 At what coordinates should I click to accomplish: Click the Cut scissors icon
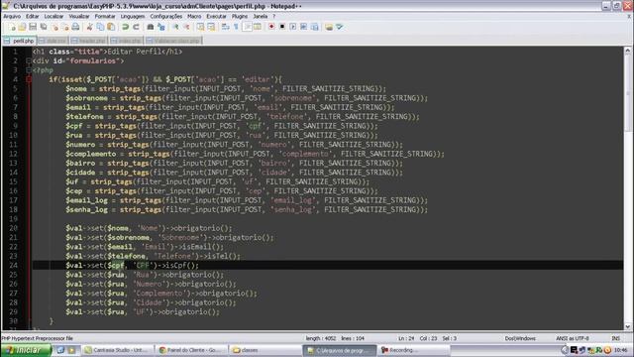point(89,27)
